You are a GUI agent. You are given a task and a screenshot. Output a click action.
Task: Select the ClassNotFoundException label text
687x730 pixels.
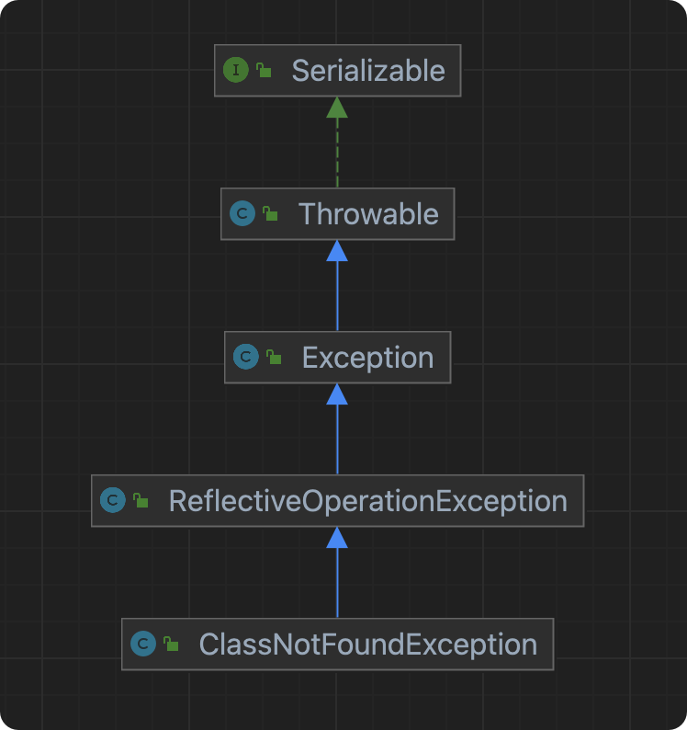(368, 644)
